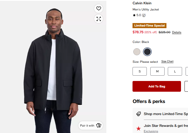Select size M

(x=157, y=71)
